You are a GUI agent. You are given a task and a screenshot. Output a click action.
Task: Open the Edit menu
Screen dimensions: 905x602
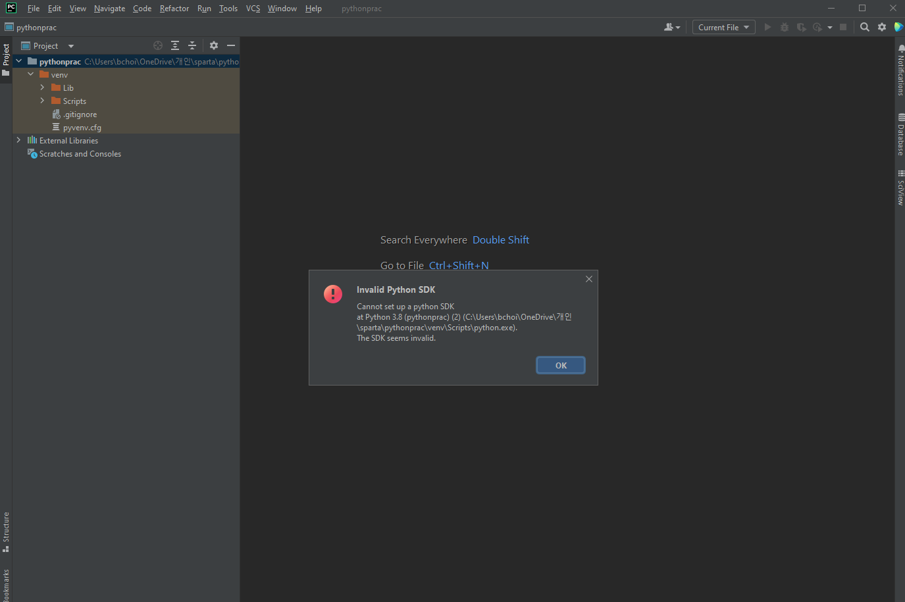[55, 9]
